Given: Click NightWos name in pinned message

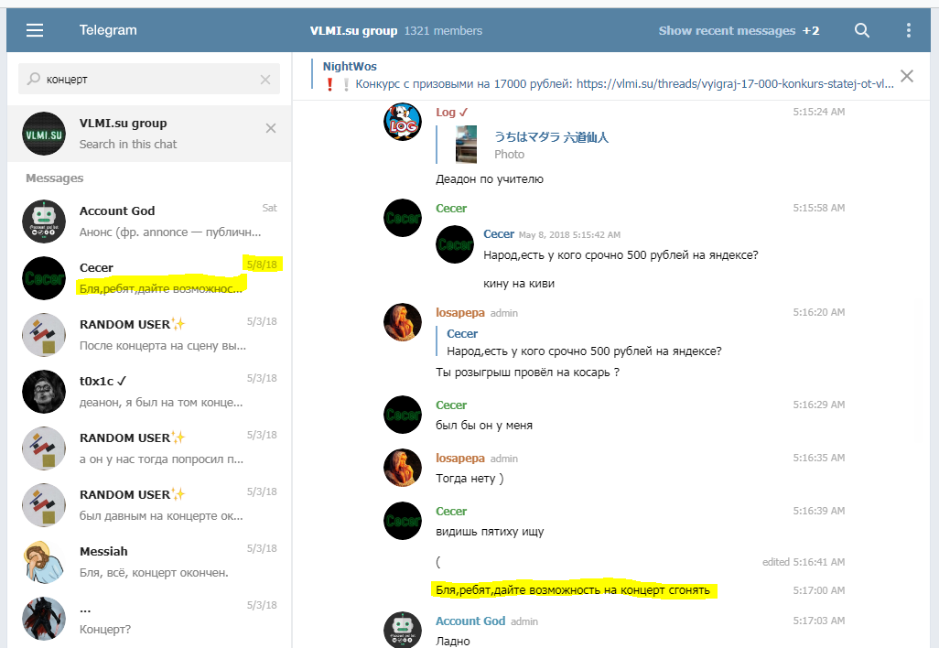Looking at the screenshot, I should [350, 67].
